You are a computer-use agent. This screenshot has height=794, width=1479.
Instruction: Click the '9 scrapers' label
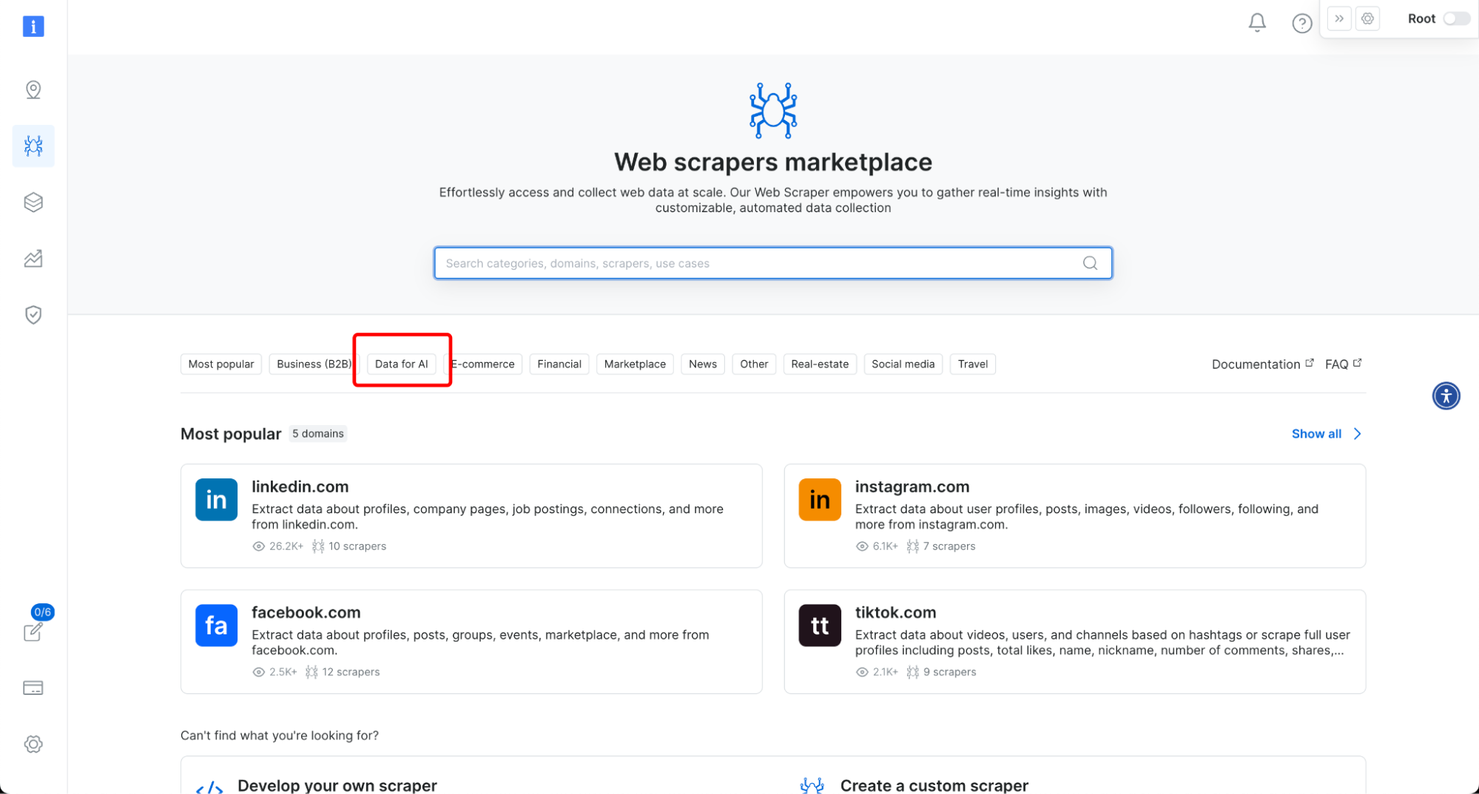pyautogui.click(x=949, y=672)
